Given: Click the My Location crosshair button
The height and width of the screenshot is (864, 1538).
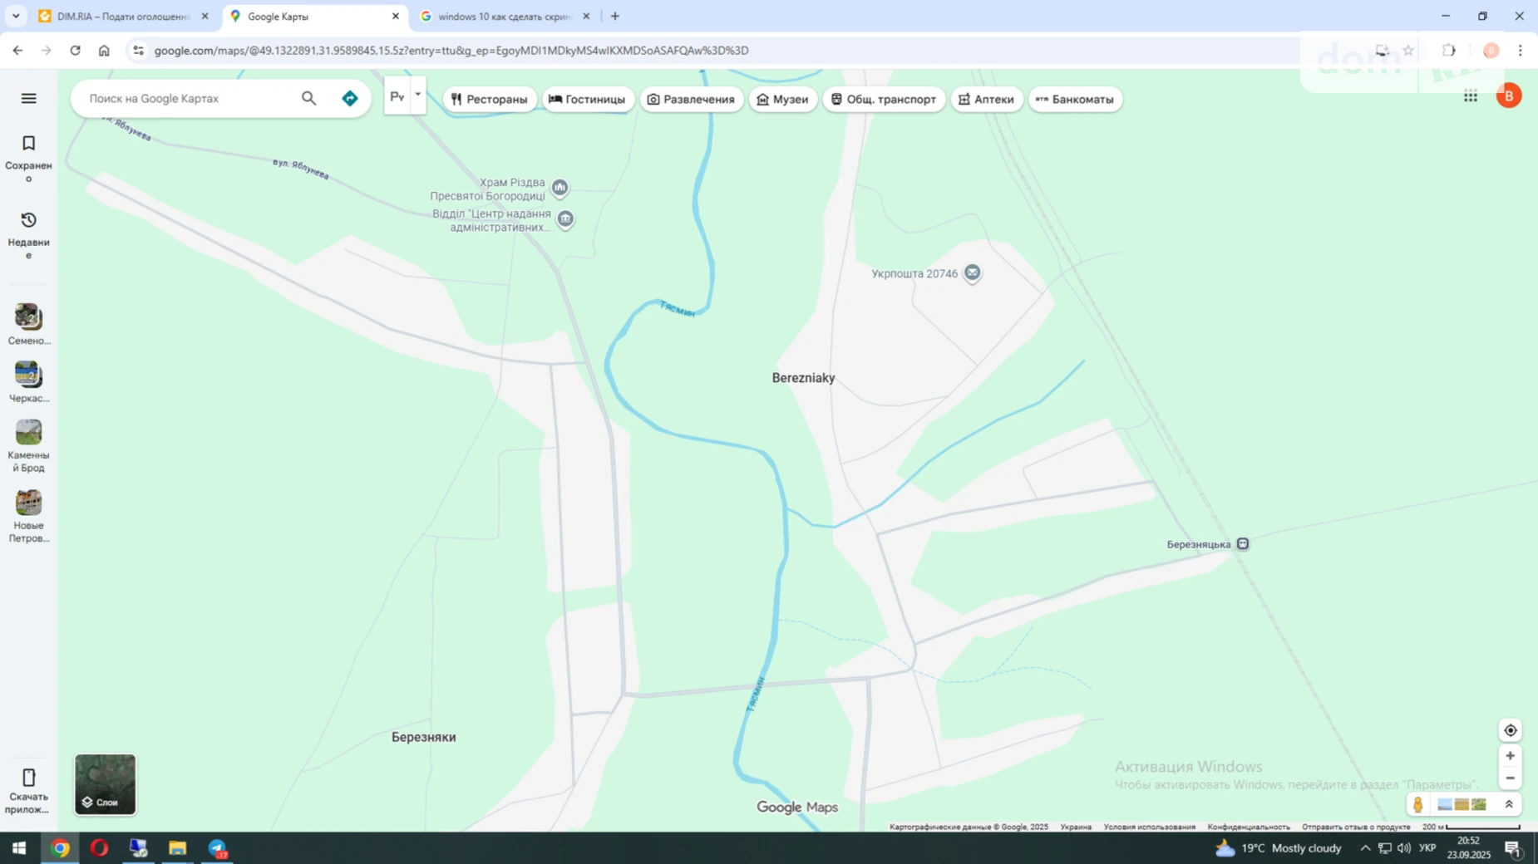Looking at the screenshot, I should [1509, 729].
